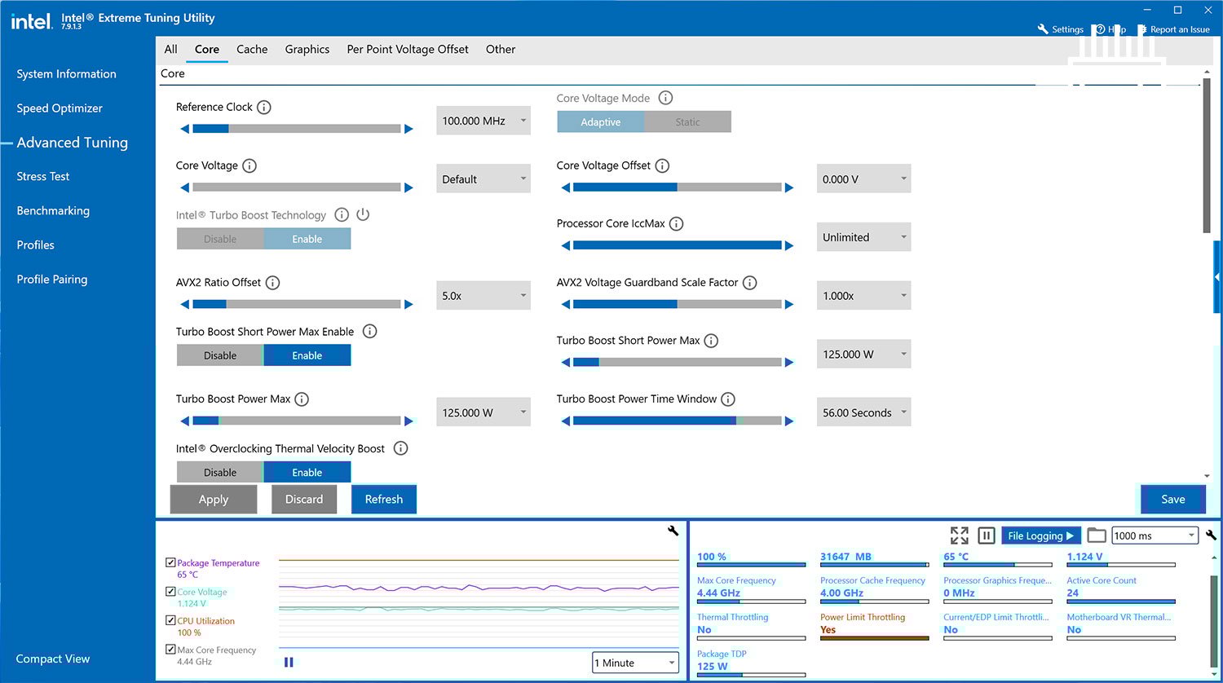Increase Core Voltage Offset with right arrow
This screenshot has width=1223, height=683.
click(x=789, y=187)
